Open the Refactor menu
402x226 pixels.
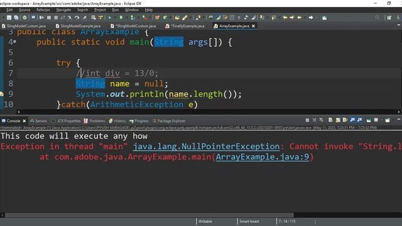[43, 10]
